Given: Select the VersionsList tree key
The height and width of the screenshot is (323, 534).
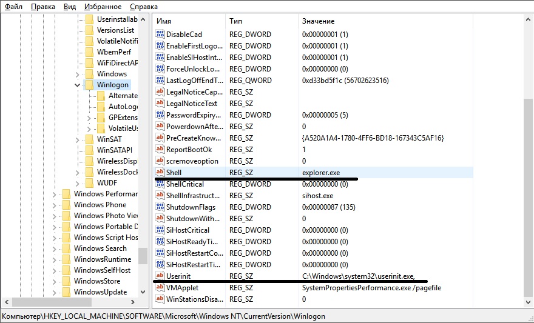Looking at the screenshot, I should (x=115, y=30).
